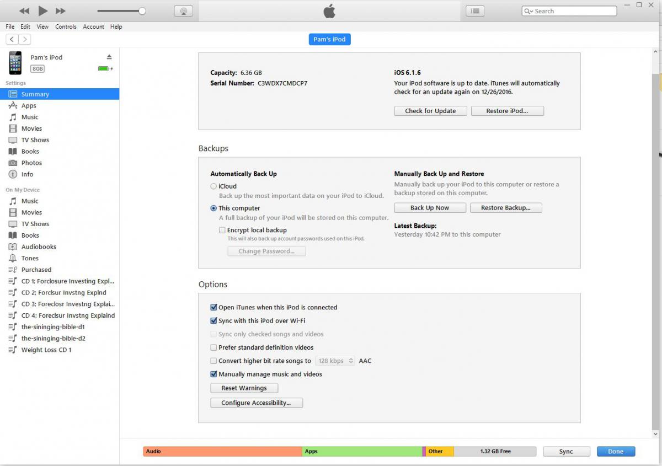Click the orange Audio storage segment
Screen dimensions: 662x466
[x=223, y=451]
